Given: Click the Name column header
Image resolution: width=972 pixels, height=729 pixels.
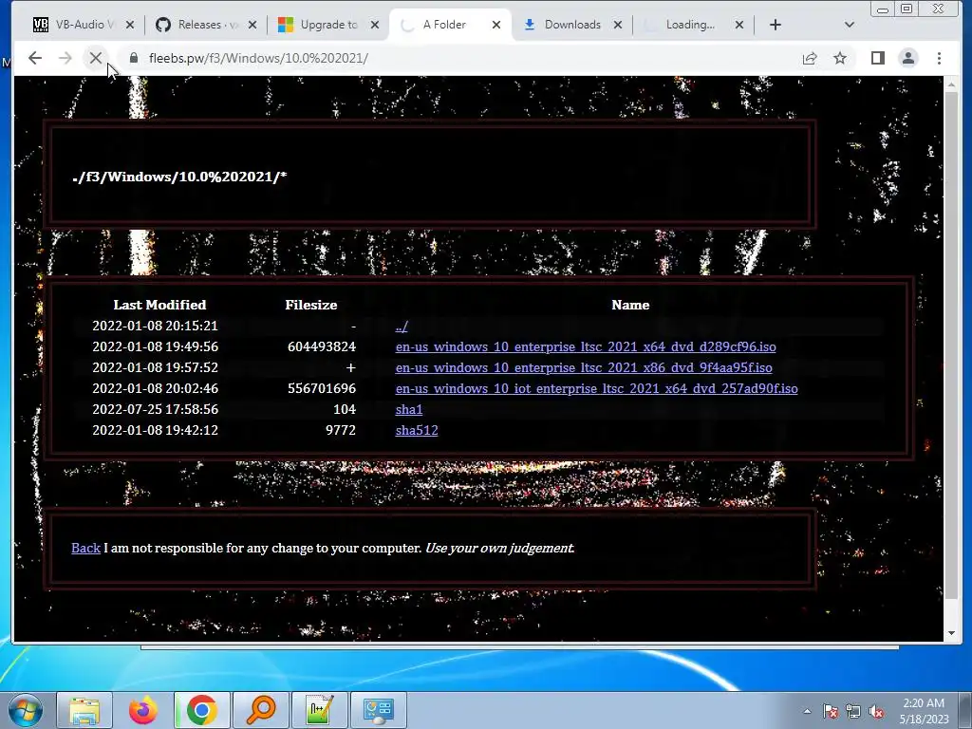Looking at the screenshot, I should tap(630, 305).
